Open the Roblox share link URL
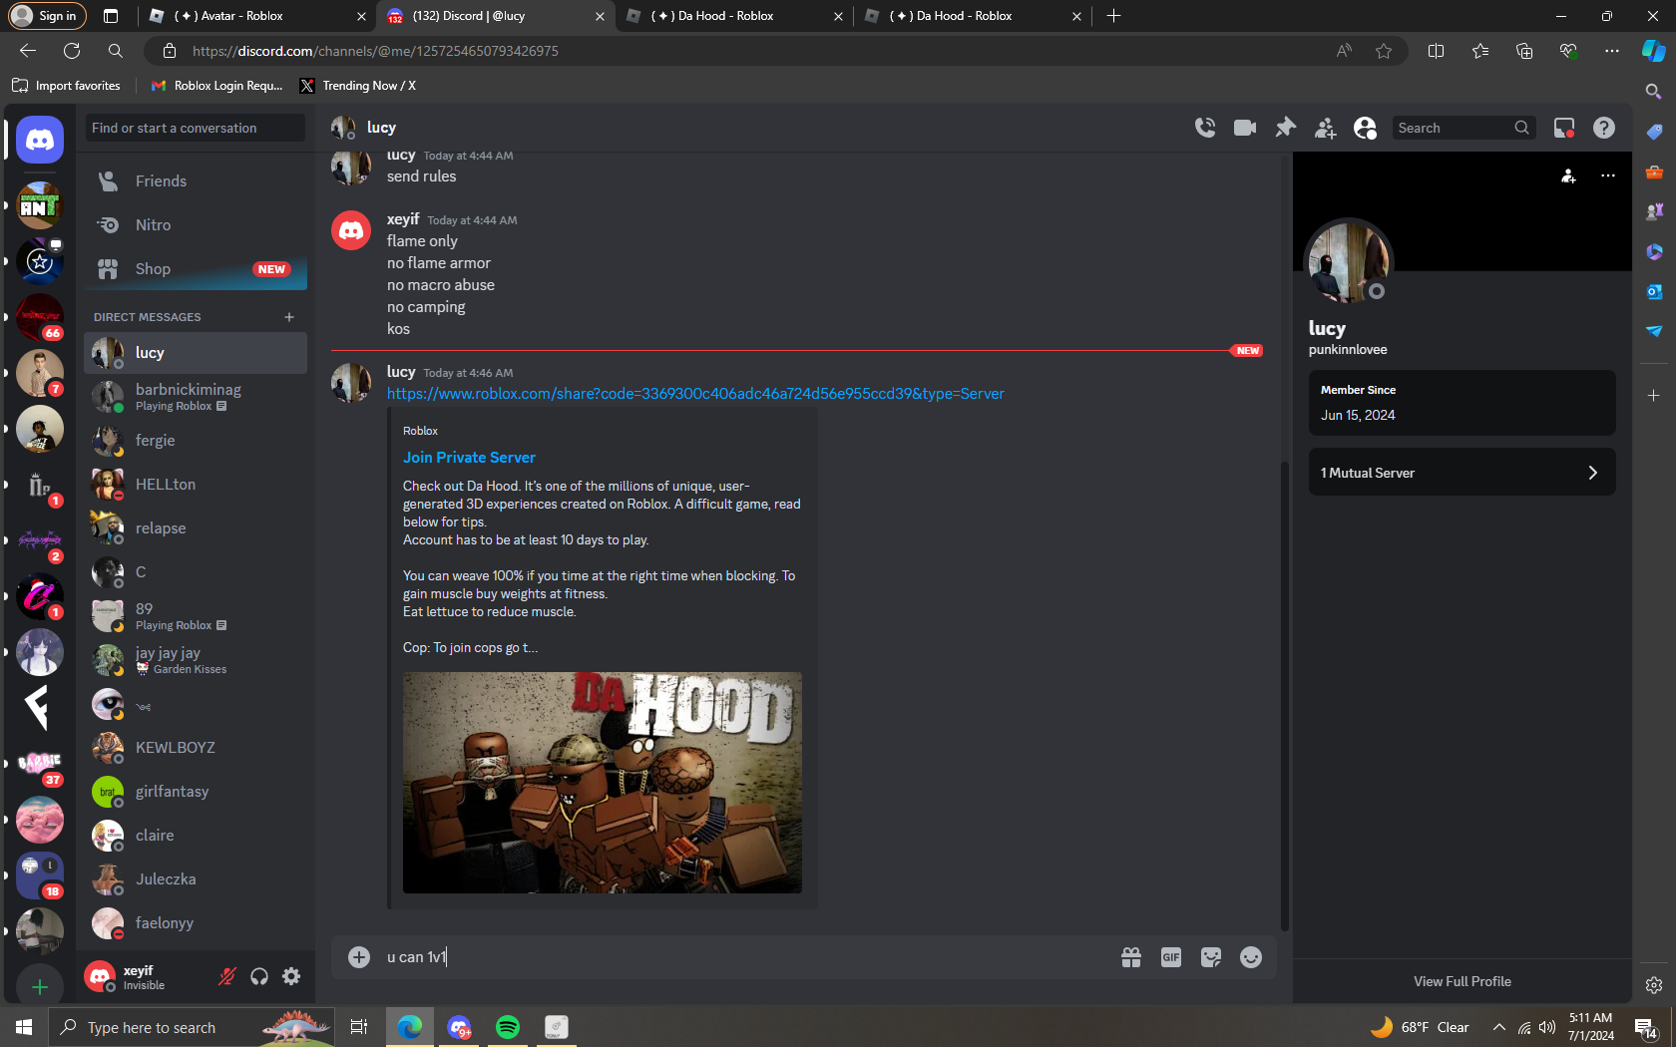This screenshot has width=1676, height=1047. coord(695,394)
